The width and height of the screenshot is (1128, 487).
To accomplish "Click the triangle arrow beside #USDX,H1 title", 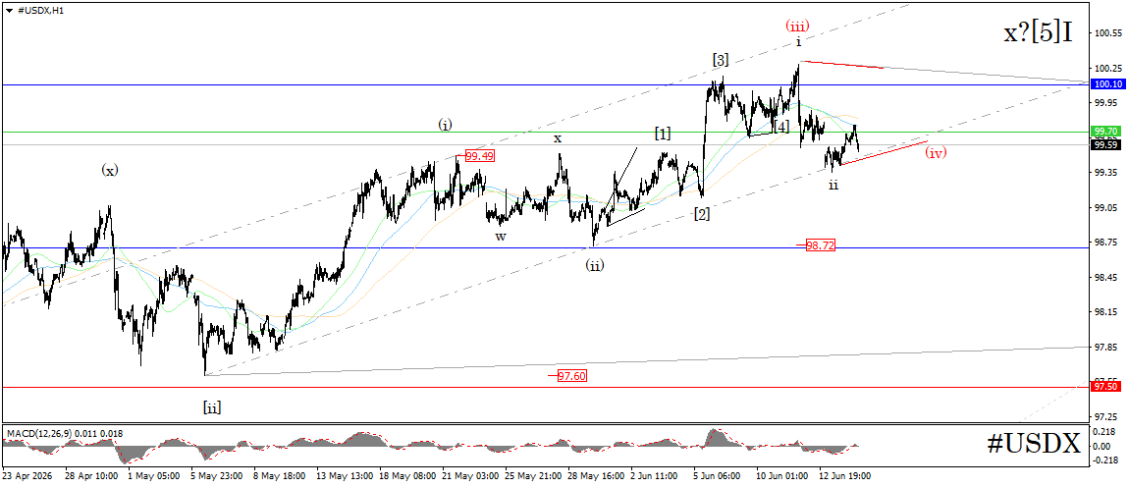I will click(x=8, y=11).
